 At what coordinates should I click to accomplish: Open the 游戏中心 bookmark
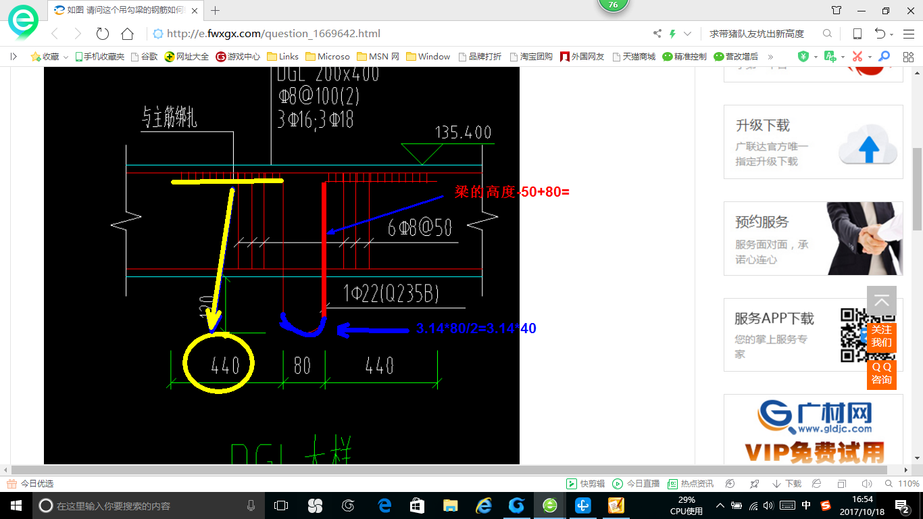(238, 57)
